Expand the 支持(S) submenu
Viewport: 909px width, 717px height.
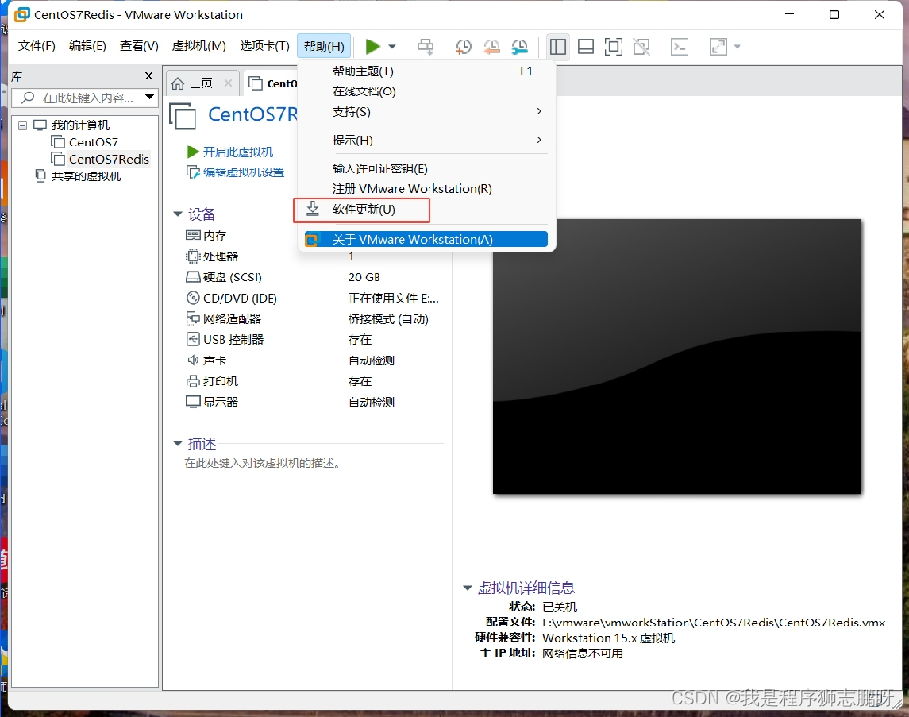[x=427, y=111]
